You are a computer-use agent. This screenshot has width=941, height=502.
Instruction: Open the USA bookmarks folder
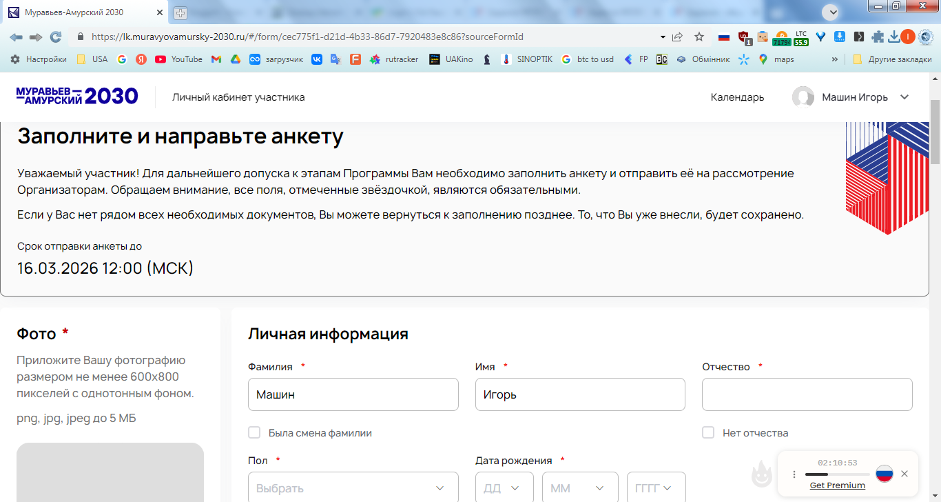92,59
